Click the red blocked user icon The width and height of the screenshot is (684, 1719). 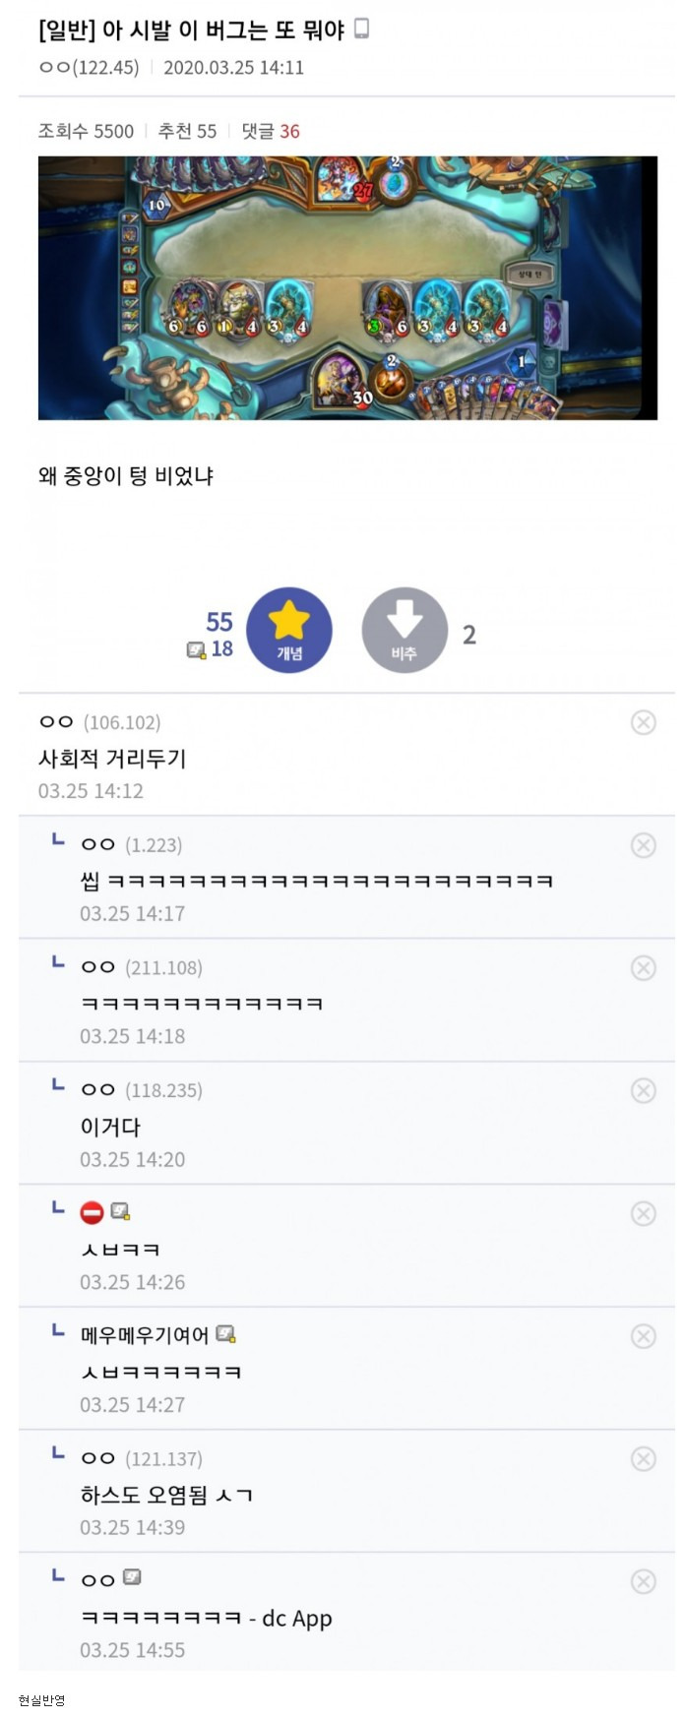(92, 1212)
